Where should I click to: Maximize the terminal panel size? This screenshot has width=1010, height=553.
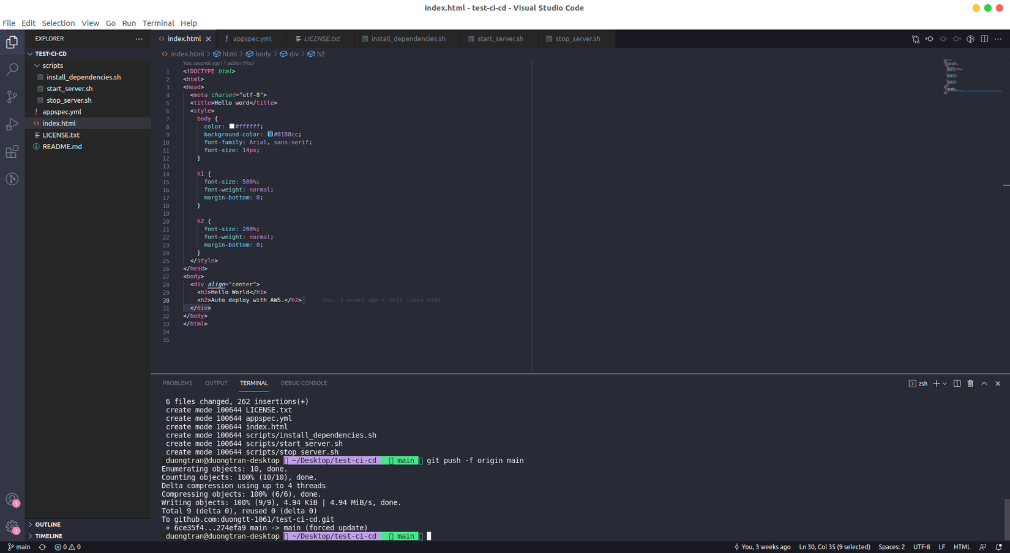coord(984,384)
